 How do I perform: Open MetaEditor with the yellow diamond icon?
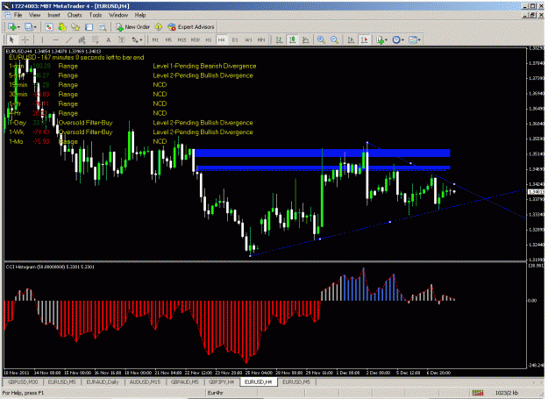[159, 27]
